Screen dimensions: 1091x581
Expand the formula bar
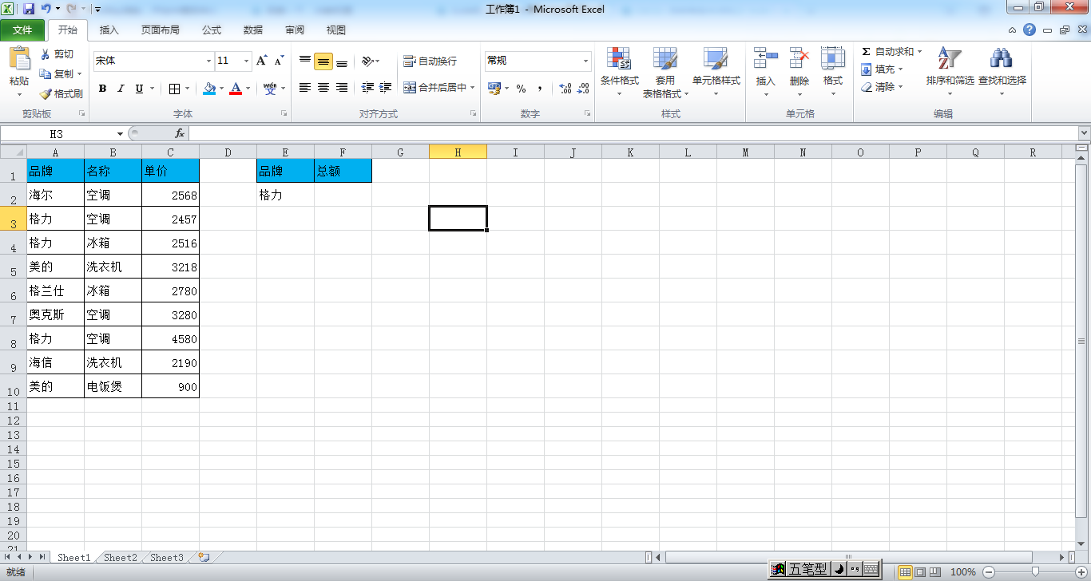pos(1084,133)
